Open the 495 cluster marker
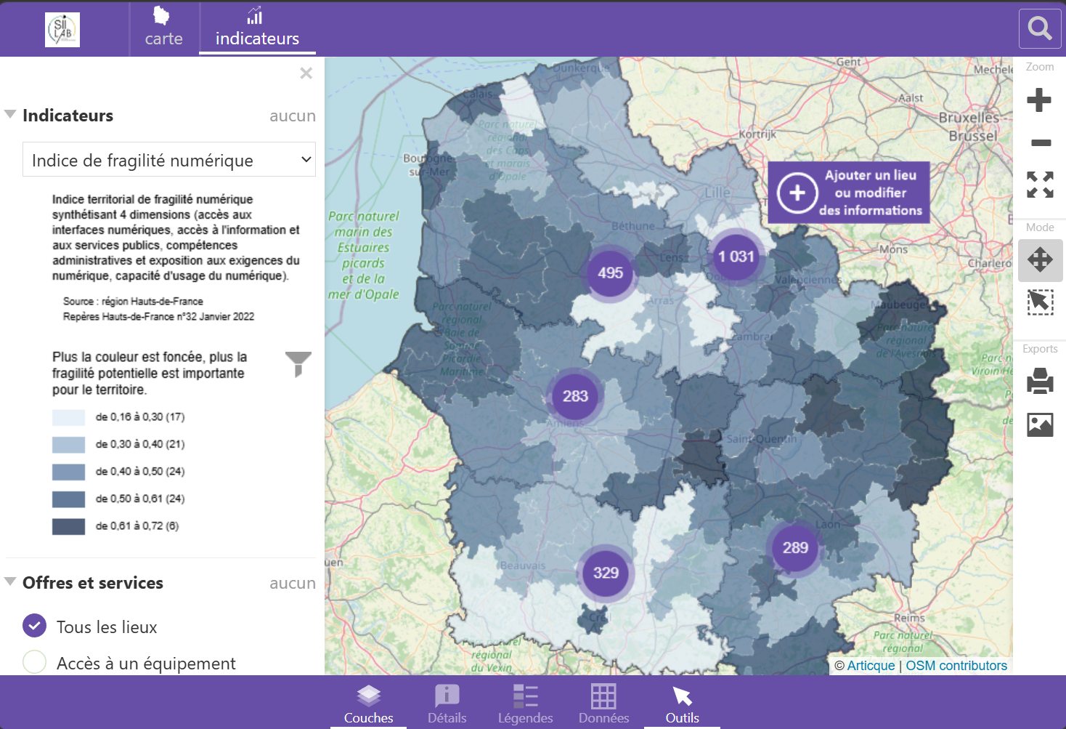This screenshot has height=729, width=1066. pyautogui.click(x=610, y=273)
